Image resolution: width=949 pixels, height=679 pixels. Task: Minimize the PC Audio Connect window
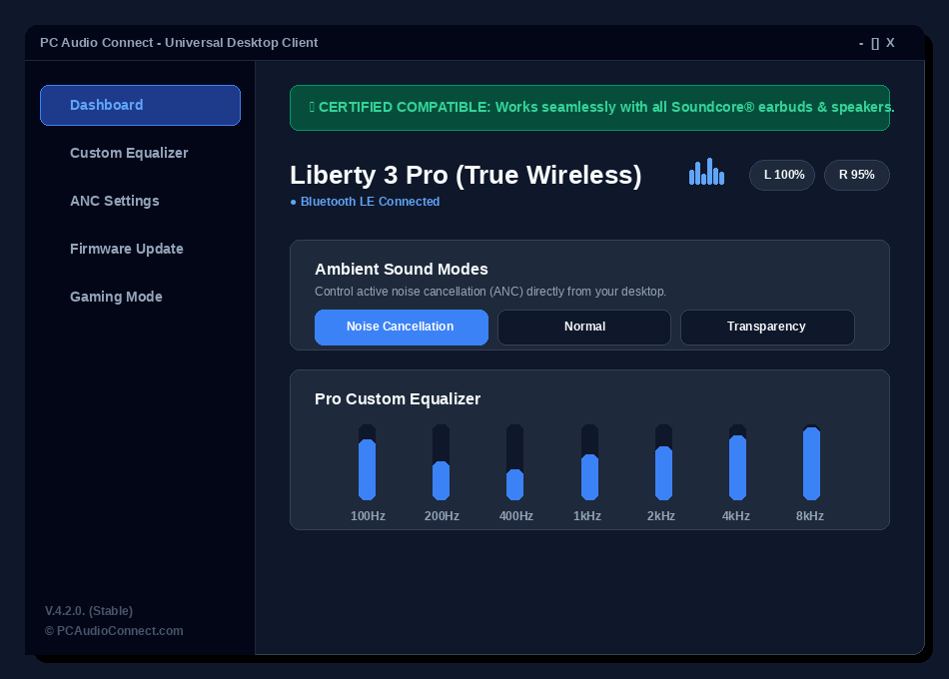coord(861,43)
